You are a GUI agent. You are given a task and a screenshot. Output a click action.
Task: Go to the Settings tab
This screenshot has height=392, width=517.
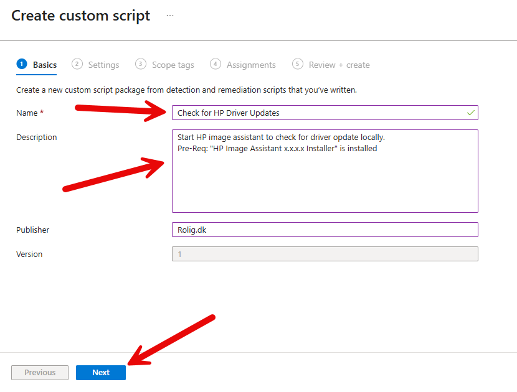(x=103, y=65)
